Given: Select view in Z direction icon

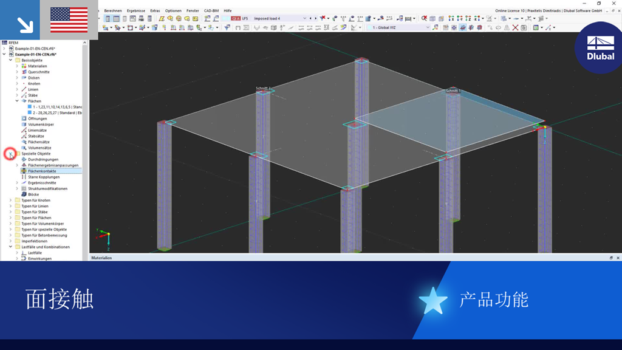Looking at the screenshot, I should point(468,18).
